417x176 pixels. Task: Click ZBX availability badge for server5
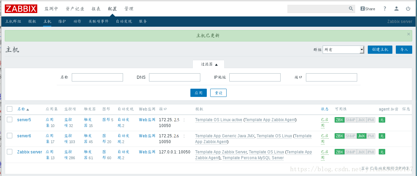[x=339, y=120]
